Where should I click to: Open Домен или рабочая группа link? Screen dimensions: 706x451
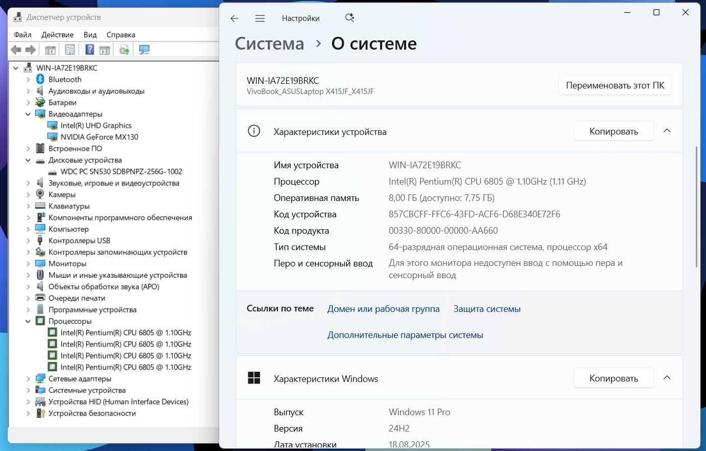pos(384,309)
